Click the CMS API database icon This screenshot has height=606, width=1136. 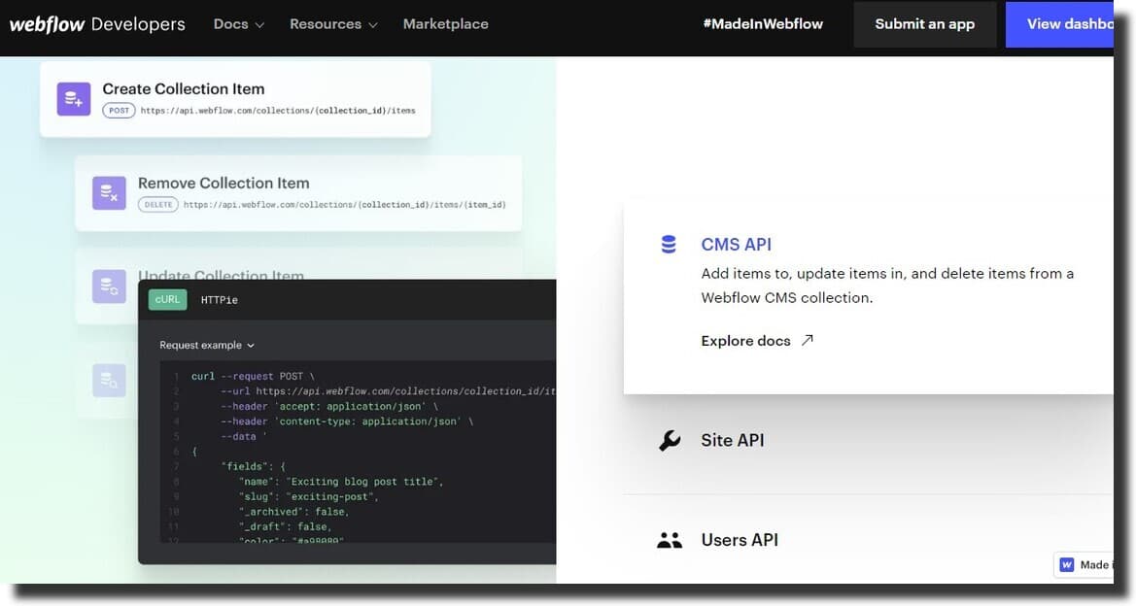(669, 244)
